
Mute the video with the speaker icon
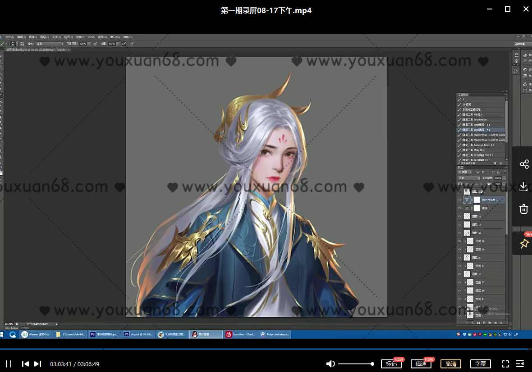tap(330, 363)
